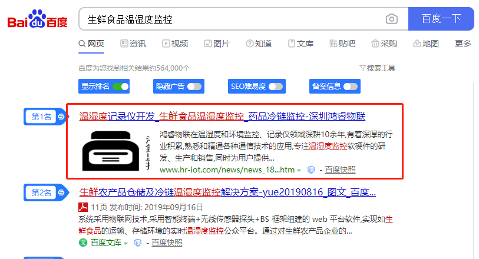Open 搜索工具 search tools
Image resolution: width=479 pixels, height=259 pixels.
377,68
